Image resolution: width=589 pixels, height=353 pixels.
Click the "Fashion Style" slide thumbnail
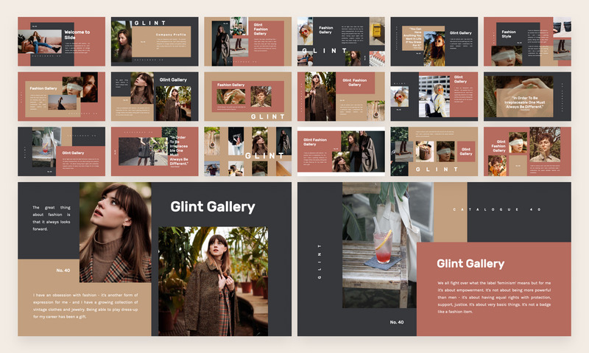pyautogui.click(x=527, y=41)
